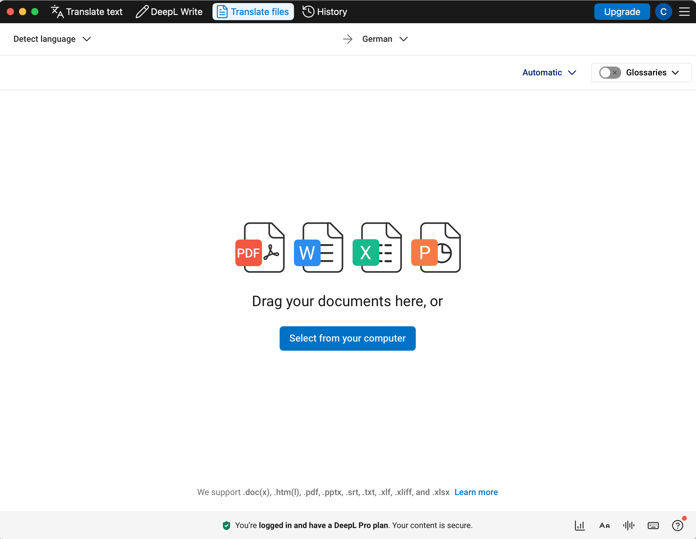
Task: Enable the Glossaries toggle switch
Action: pos(610,73)
